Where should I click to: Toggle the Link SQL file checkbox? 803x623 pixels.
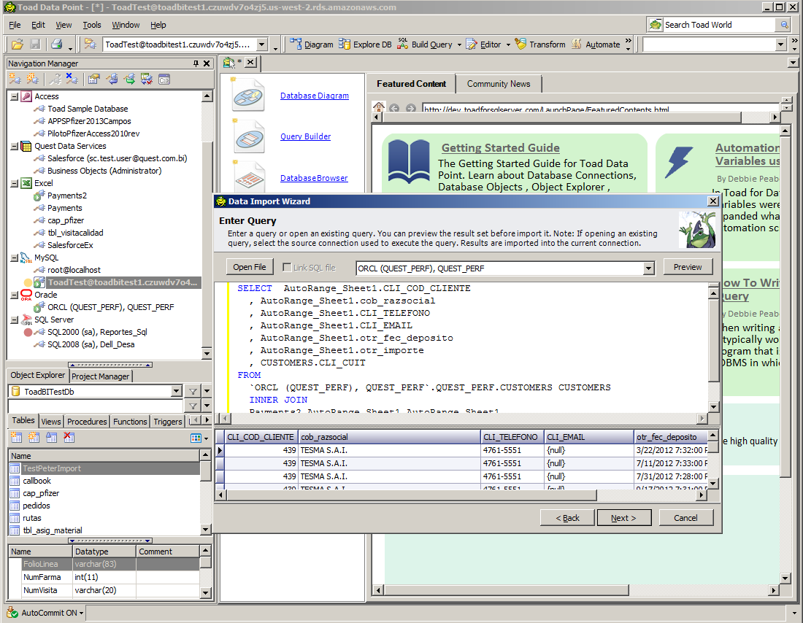(x=287, y=267)
